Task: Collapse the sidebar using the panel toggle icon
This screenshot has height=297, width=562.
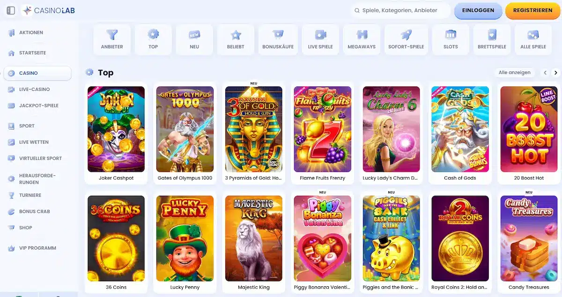Action: (11, 10)
